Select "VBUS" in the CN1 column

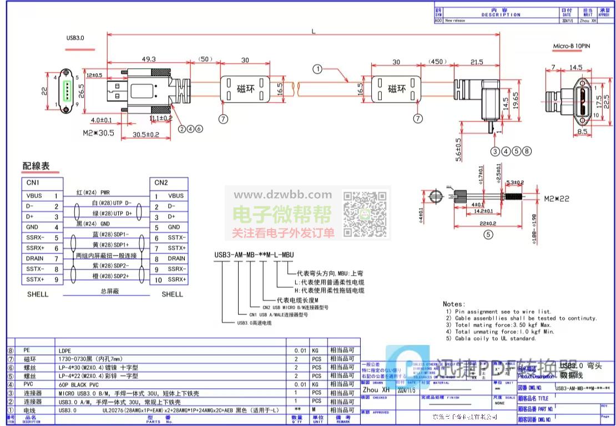34,196
